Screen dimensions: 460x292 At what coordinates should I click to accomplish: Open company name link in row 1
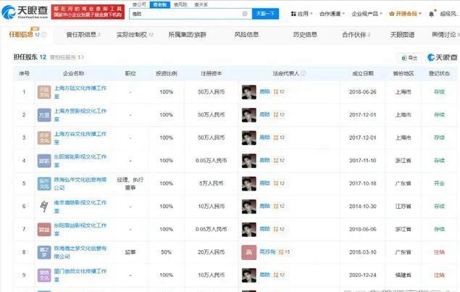[x=80, y=92]
